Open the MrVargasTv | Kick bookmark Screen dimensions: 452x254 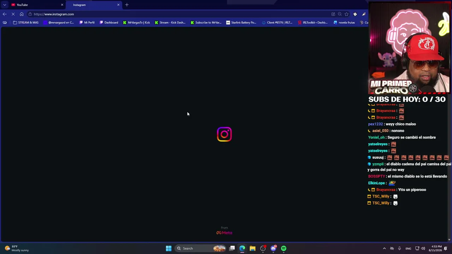(x=136, y=23)
